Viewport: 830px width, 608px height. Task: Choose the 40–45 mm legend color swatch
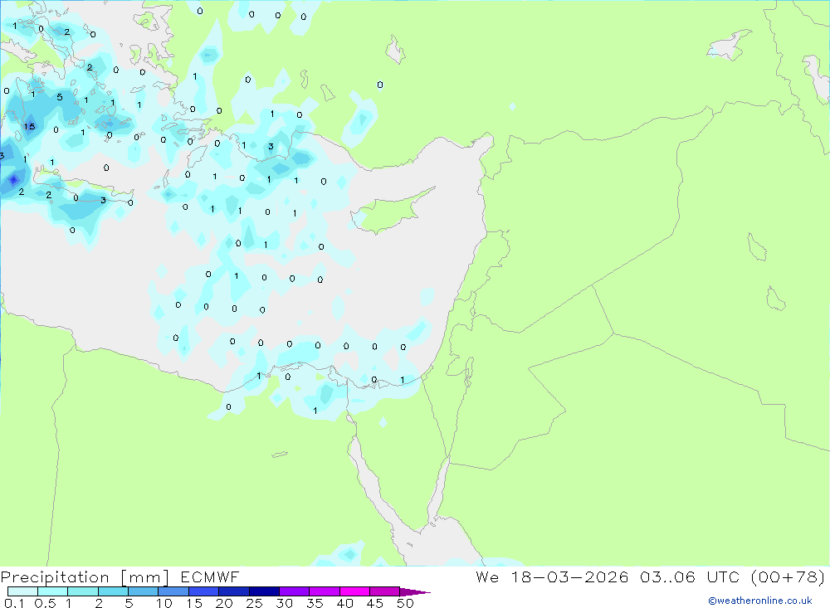(354, 591)
